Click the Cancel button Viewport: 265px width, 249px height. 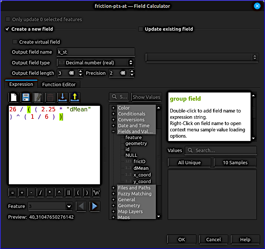[214, 239]
